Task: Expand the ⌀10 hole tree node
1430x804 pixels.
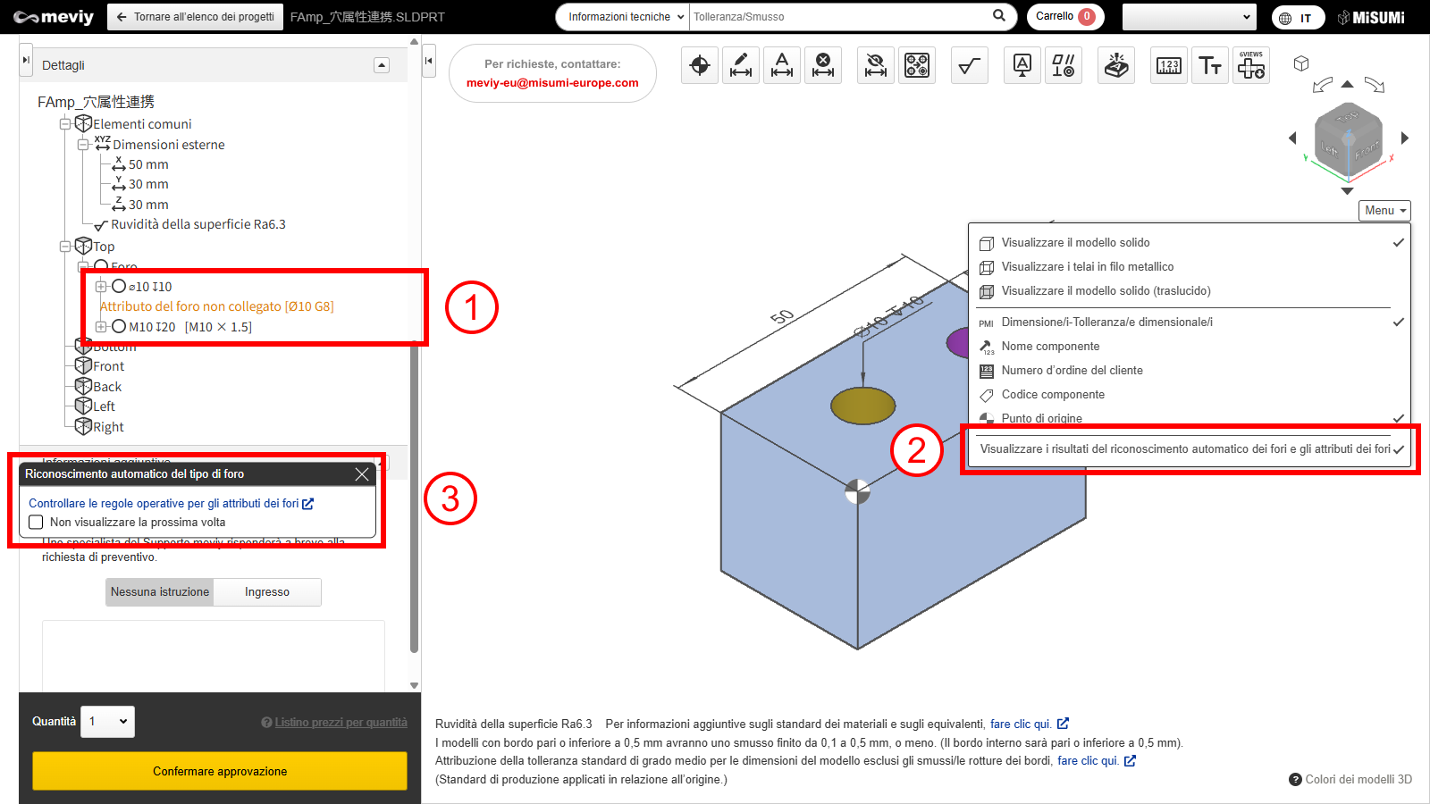Action: pos(101,287)
